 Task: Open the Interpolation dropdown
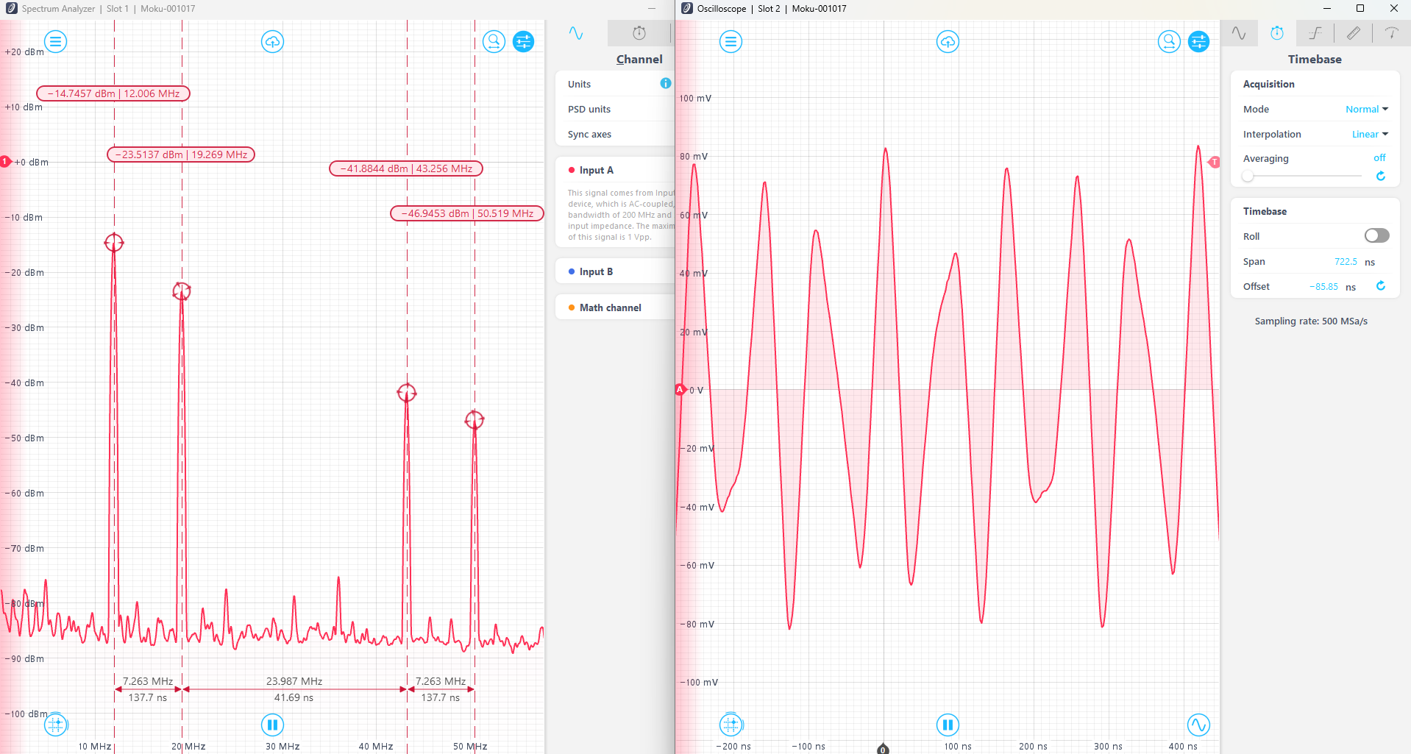(x=1368, y=134)
